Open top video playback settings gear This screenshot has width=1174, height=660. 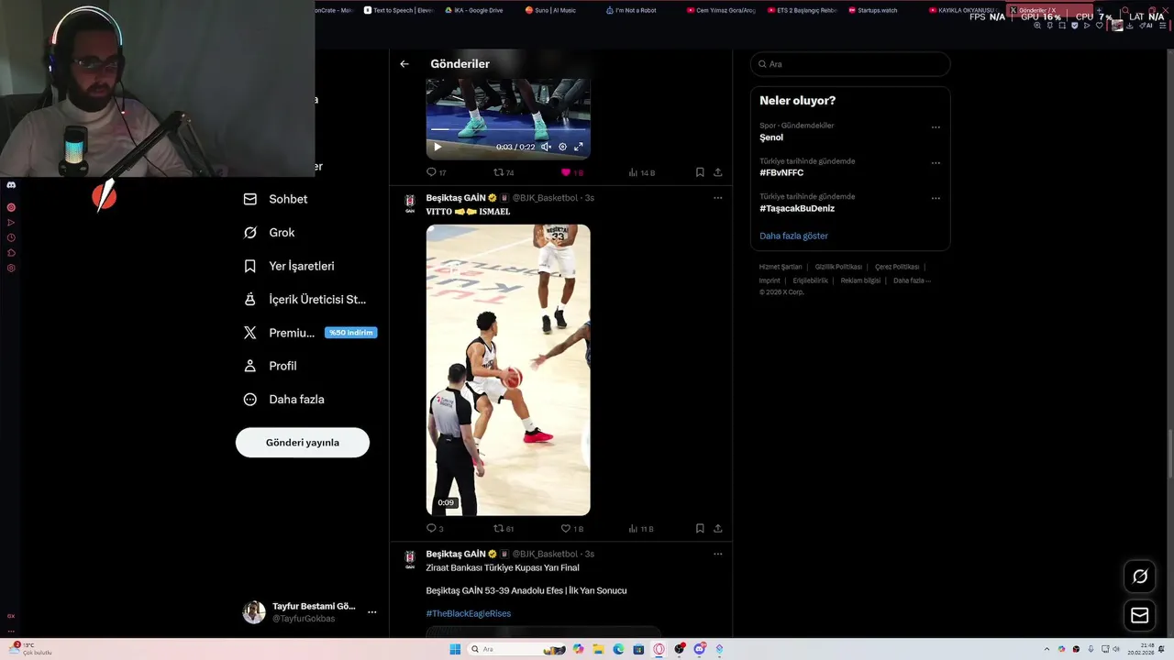click(x=562, y=147)
